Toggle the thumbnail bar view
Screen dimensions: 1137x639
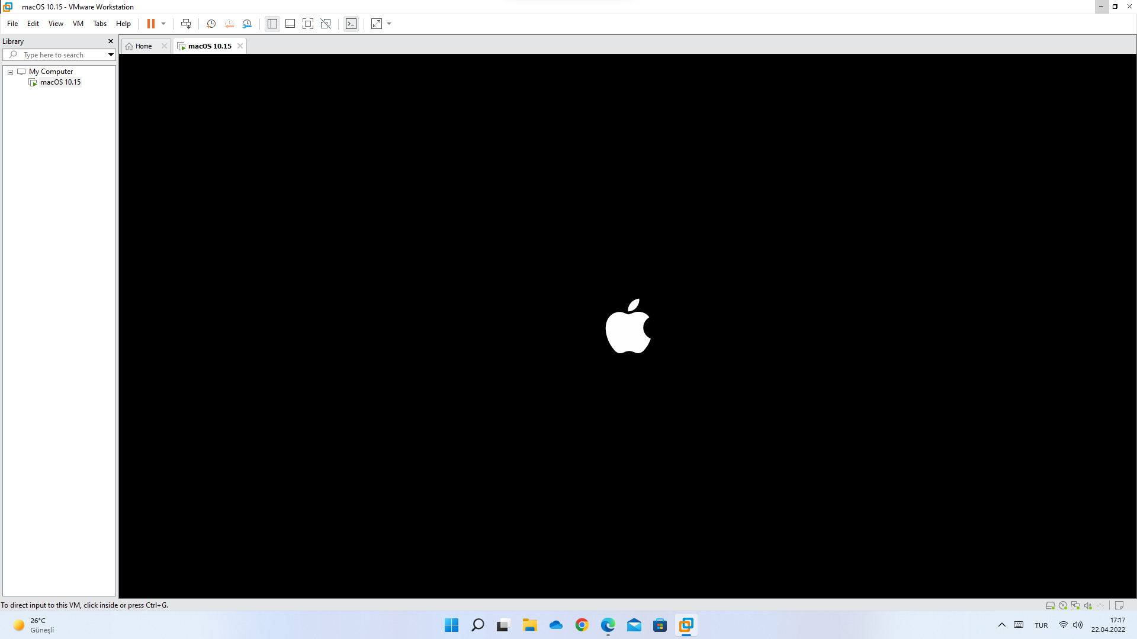pyautogui.click(x=290, y=24)
